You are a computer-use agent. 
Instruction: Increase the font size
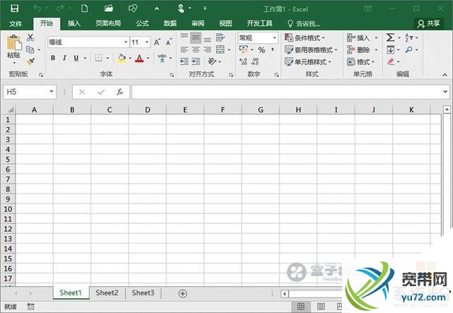point(157,42)
